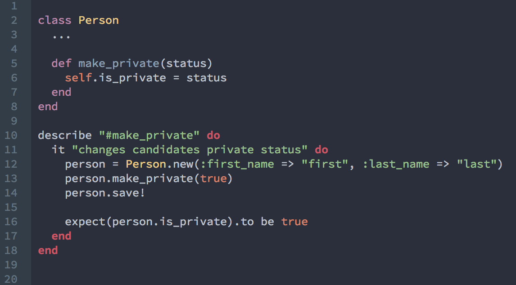Click the true argument in person.make_private
The image size is (516, 285).
pyautogui.click(x=213, y=178)
